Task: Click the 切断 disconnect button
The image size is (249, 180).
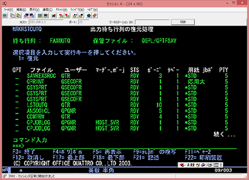Action: click(x=183, y=22)
